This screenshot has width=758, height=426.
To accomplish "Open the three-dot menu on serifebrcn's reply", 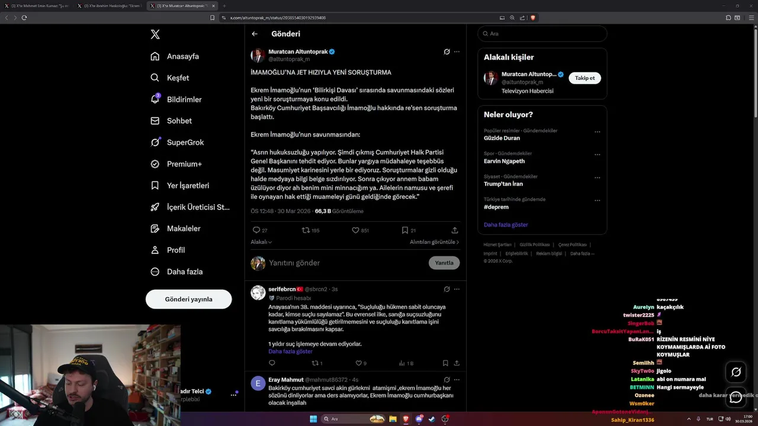I will click(x=457, y=289).
